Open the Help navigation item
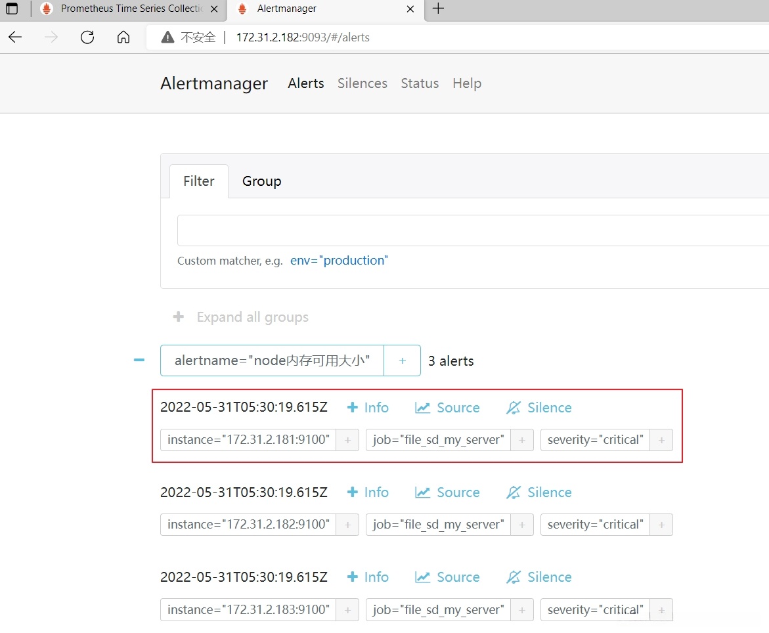 click(467, 83)
